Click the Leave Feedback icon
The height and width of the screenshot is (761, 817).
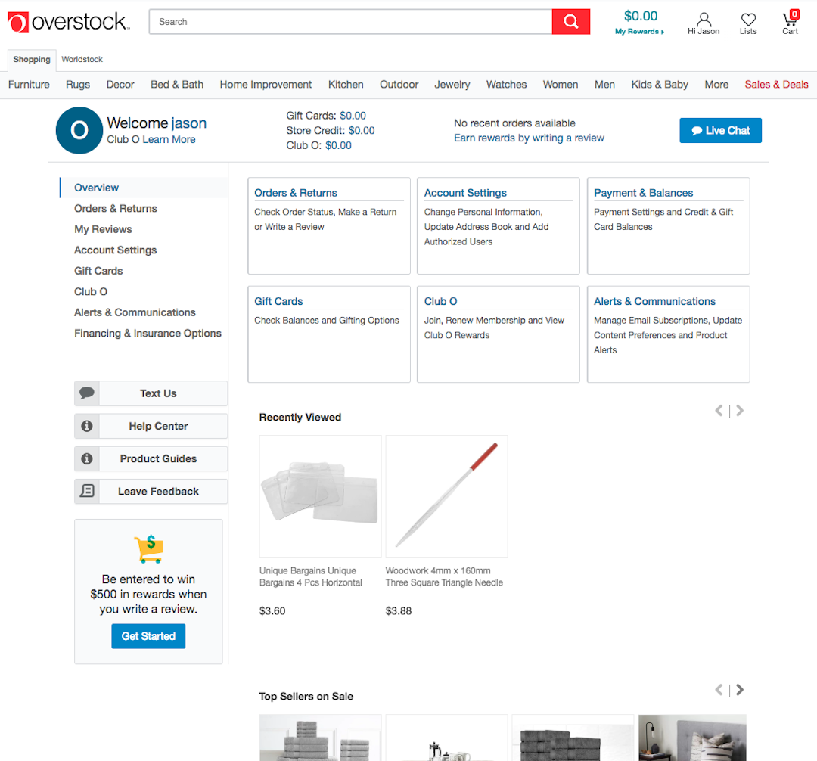point(87,491)
